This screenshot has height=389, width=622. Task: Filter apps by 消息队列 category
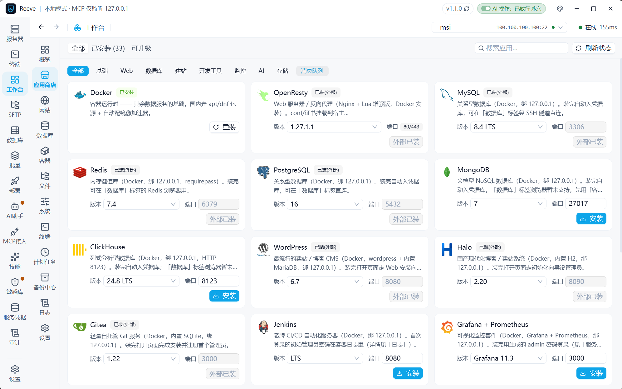point(312,71)
